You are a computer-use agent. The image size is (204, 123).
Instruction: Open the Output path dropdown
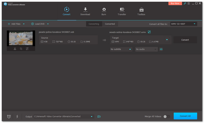coord(92,116)
